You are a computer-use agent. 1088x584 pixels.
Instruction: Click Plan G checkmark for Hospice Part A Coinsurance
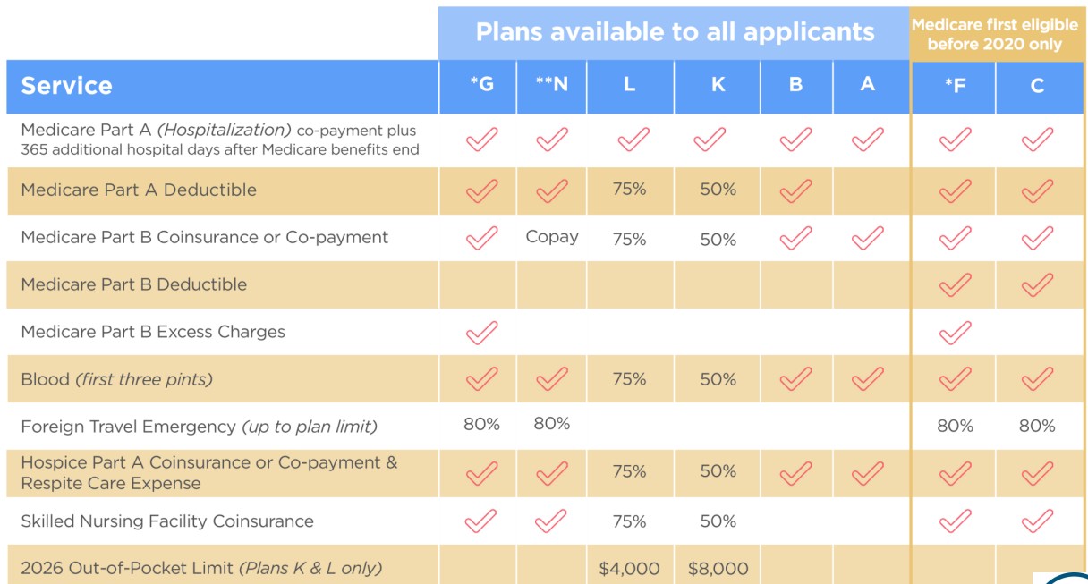click(481, 472)
